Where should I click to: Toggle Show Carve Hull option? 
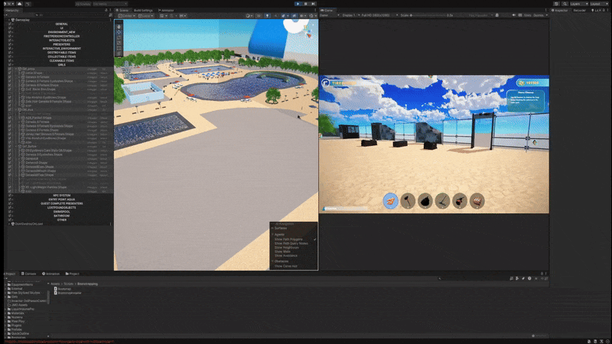click(285, 266)
